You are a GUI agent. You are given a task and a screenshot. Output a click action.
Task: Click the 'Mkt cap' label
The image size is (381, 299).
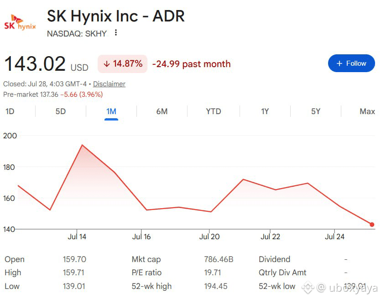[146, 259]
